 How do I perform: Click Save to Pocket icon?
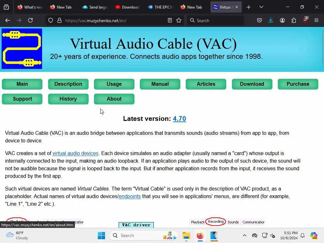[259, 21]
